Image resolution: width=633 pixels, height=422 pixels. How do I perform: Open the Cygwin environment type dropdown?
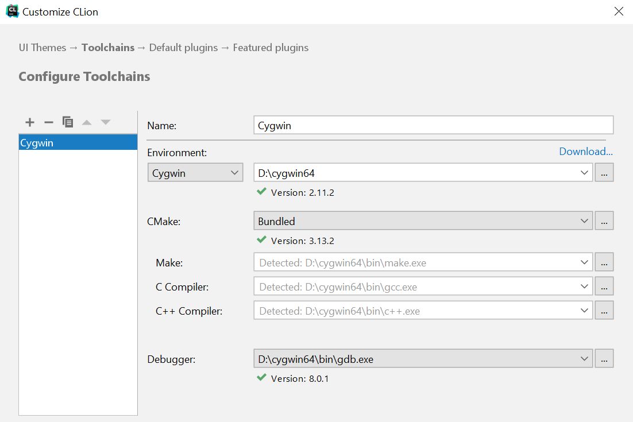tap(195, 173)
